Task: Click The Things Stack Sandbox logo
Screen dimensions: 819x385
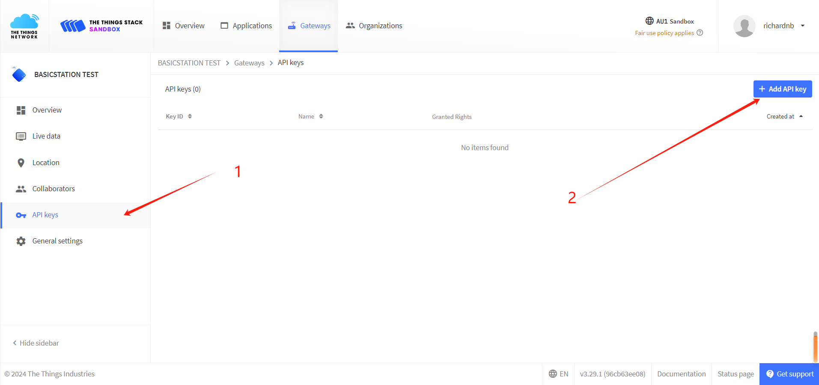Action: coord(101,26)
